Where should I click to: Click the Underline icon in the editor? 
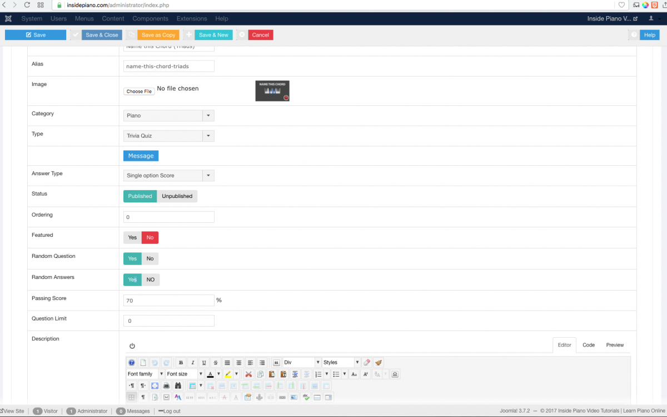[204, 363]
